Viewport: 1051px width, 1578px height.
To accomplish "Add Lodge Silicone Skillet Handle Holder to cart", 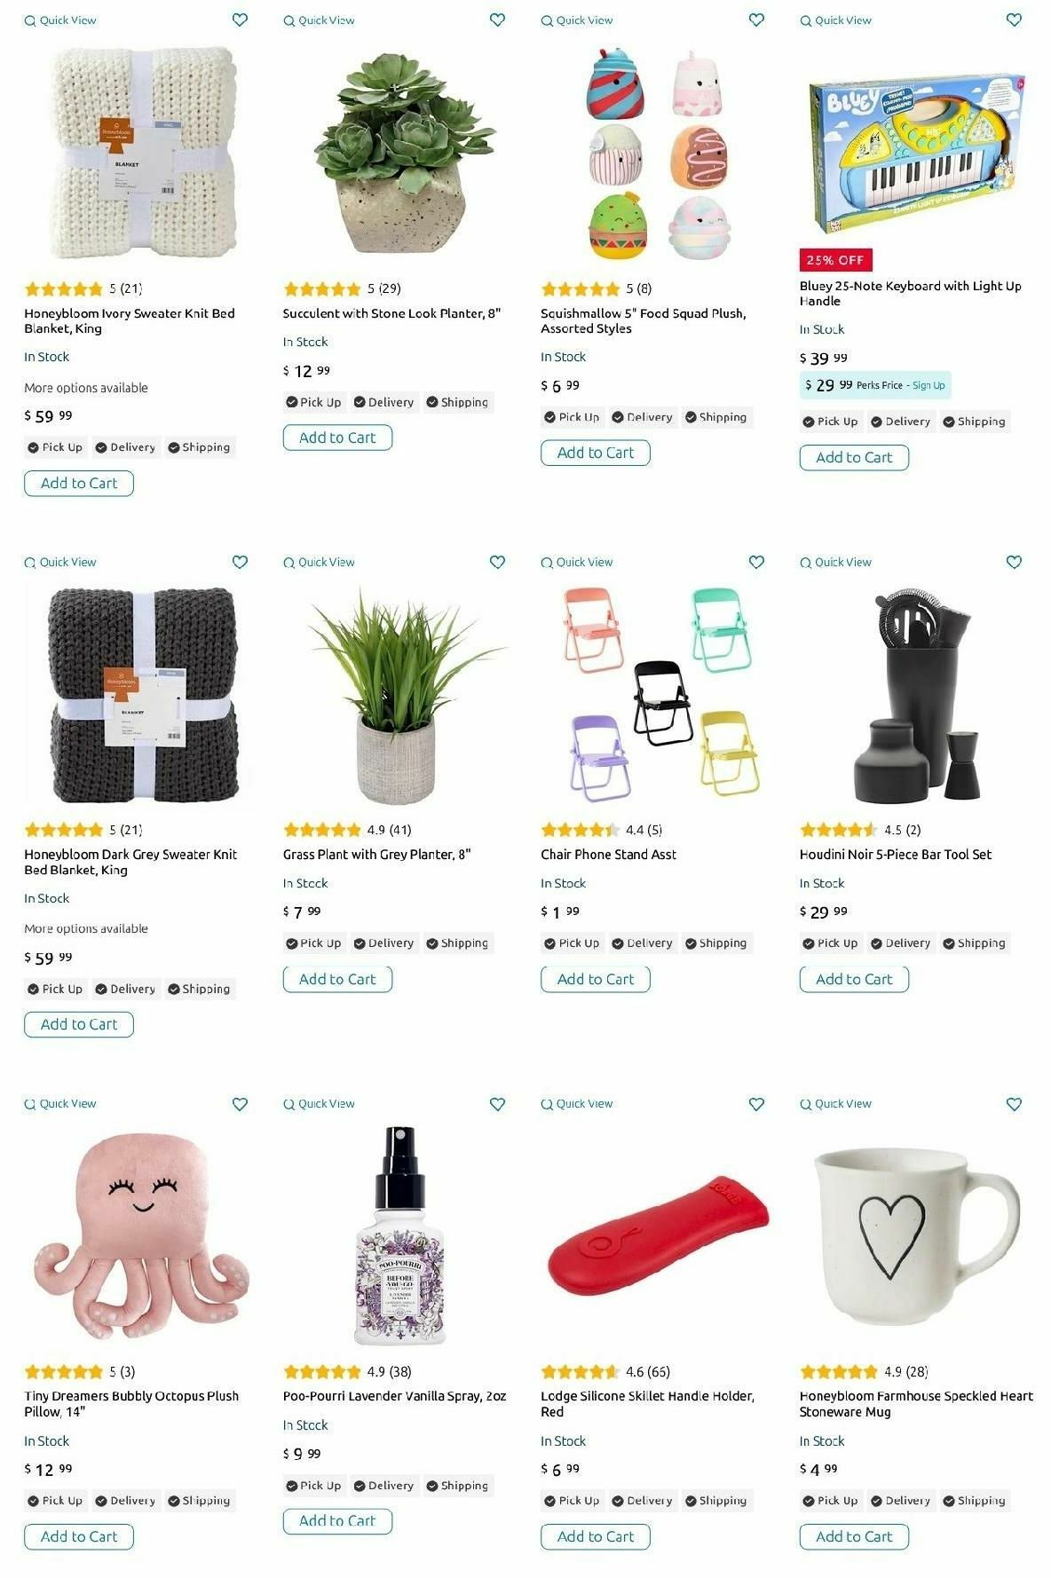I will pos(596,1536).
